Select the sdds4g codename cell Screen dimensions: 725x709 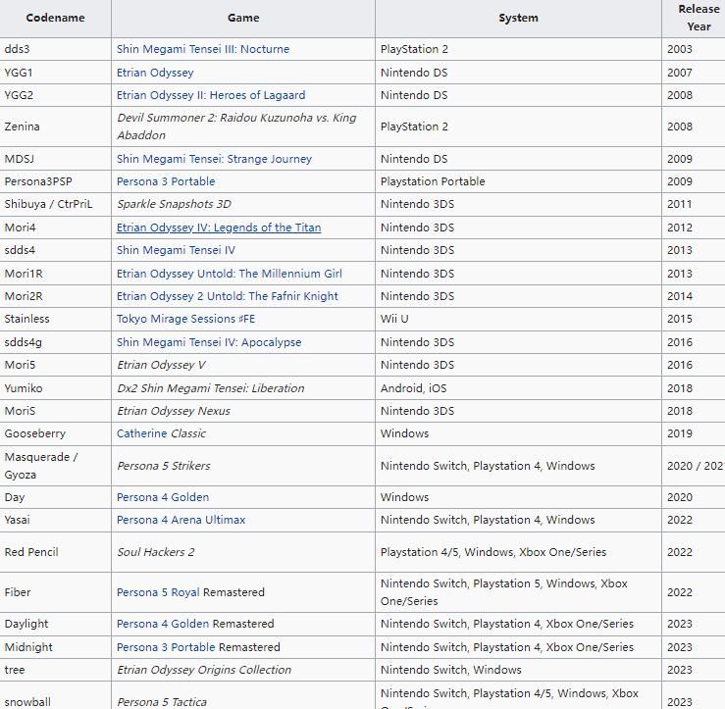(56, 342)
